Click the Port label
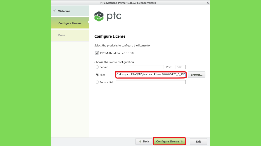The image size is (261, 146). [169, 67]
